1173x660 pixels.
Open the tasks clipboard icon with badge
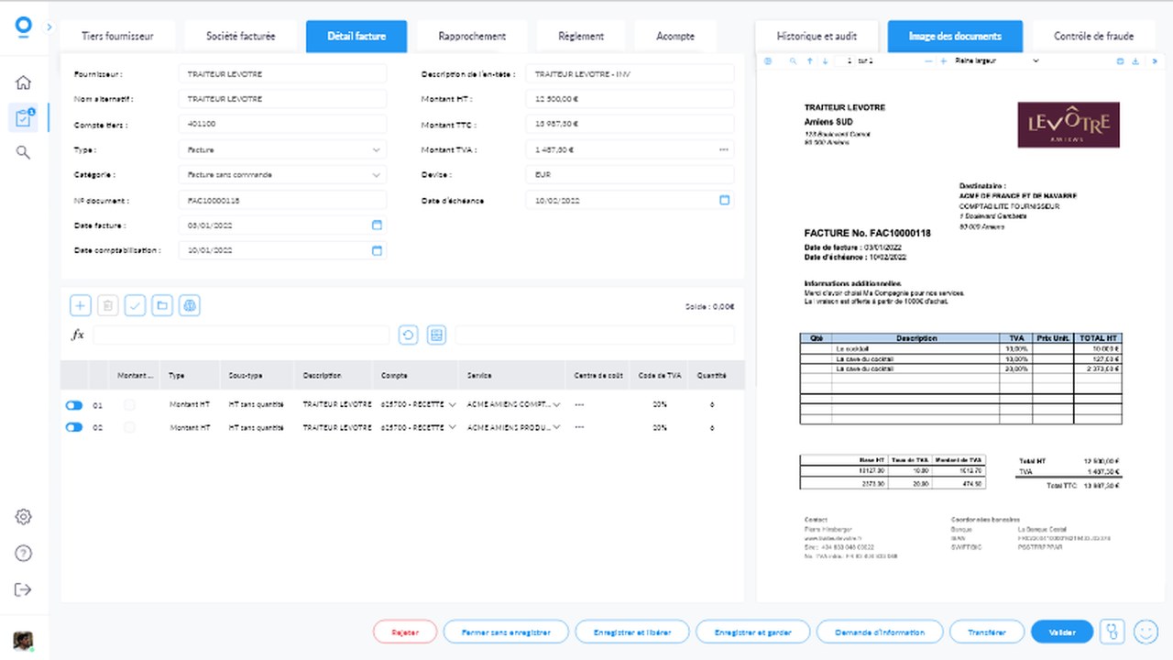click(24, 117)
